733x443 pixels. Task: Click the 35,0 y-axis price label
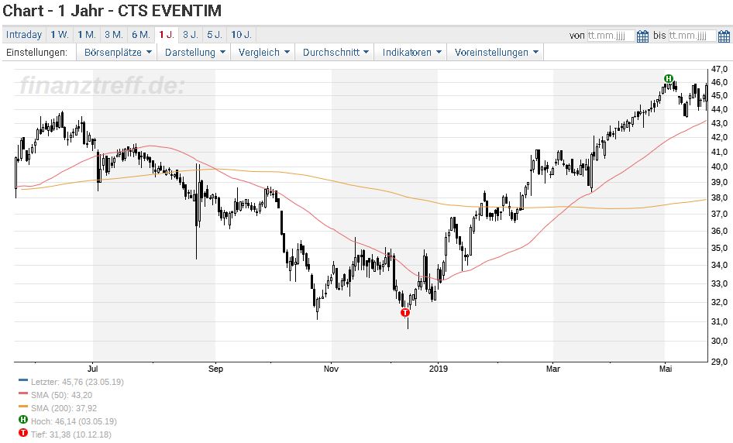click(x=720, y=248)
